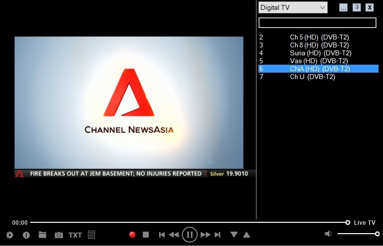
Task: Skip to previous with the skip-back button
Action: tap(162, 235)
